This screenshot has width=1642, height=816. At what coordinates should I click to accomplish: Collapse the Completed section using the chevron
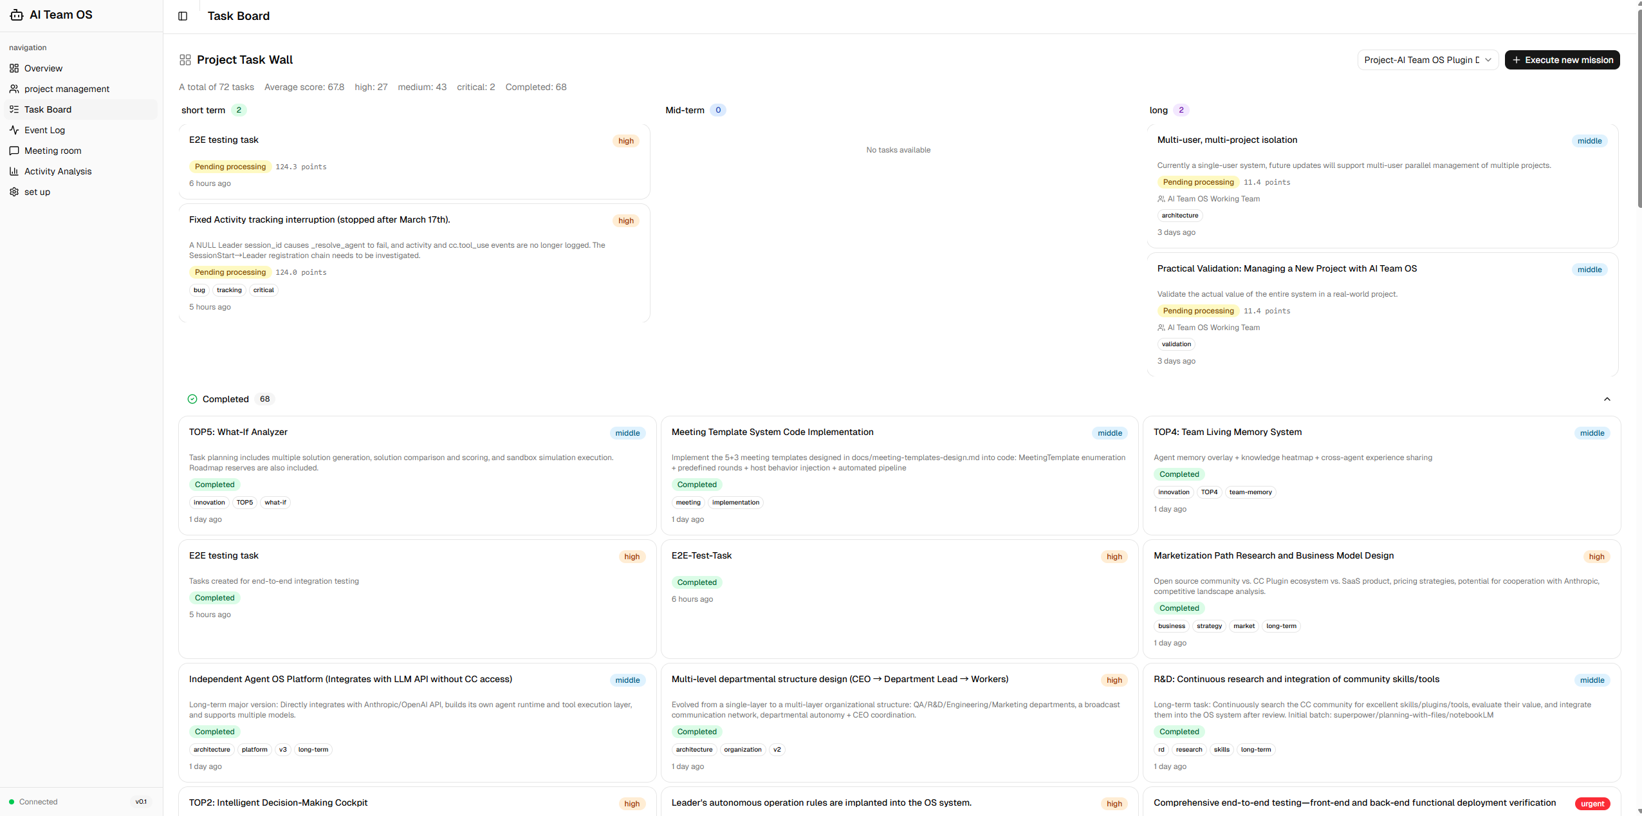click(1607, 399)
